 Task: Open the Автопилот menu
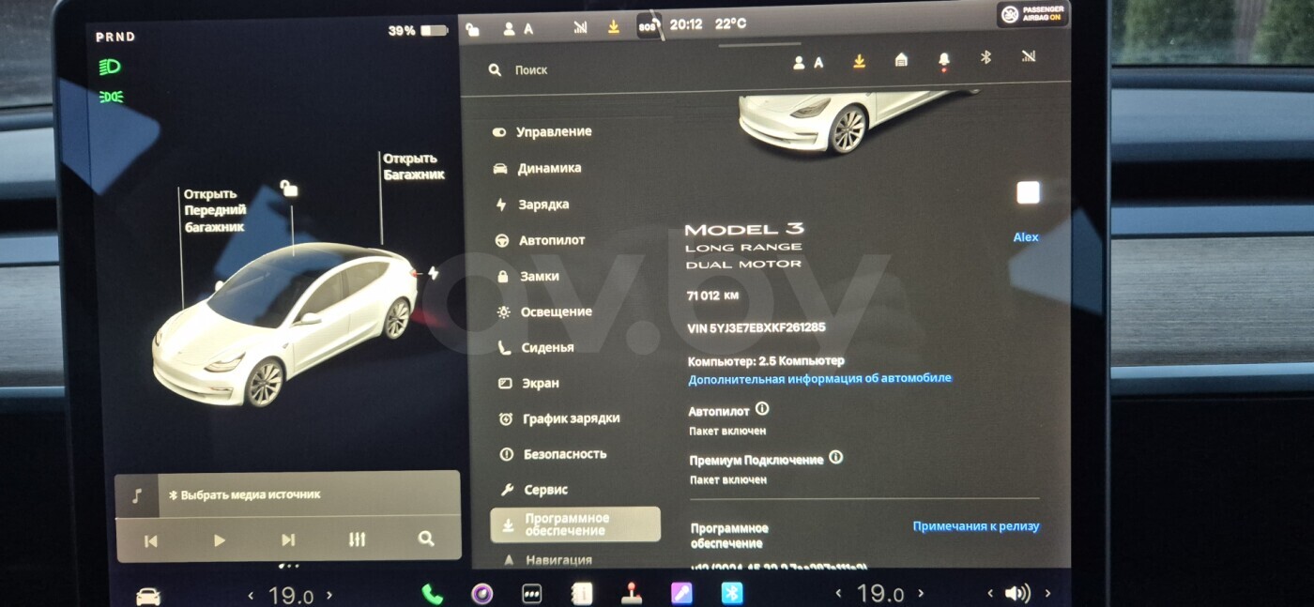point(540,240)
